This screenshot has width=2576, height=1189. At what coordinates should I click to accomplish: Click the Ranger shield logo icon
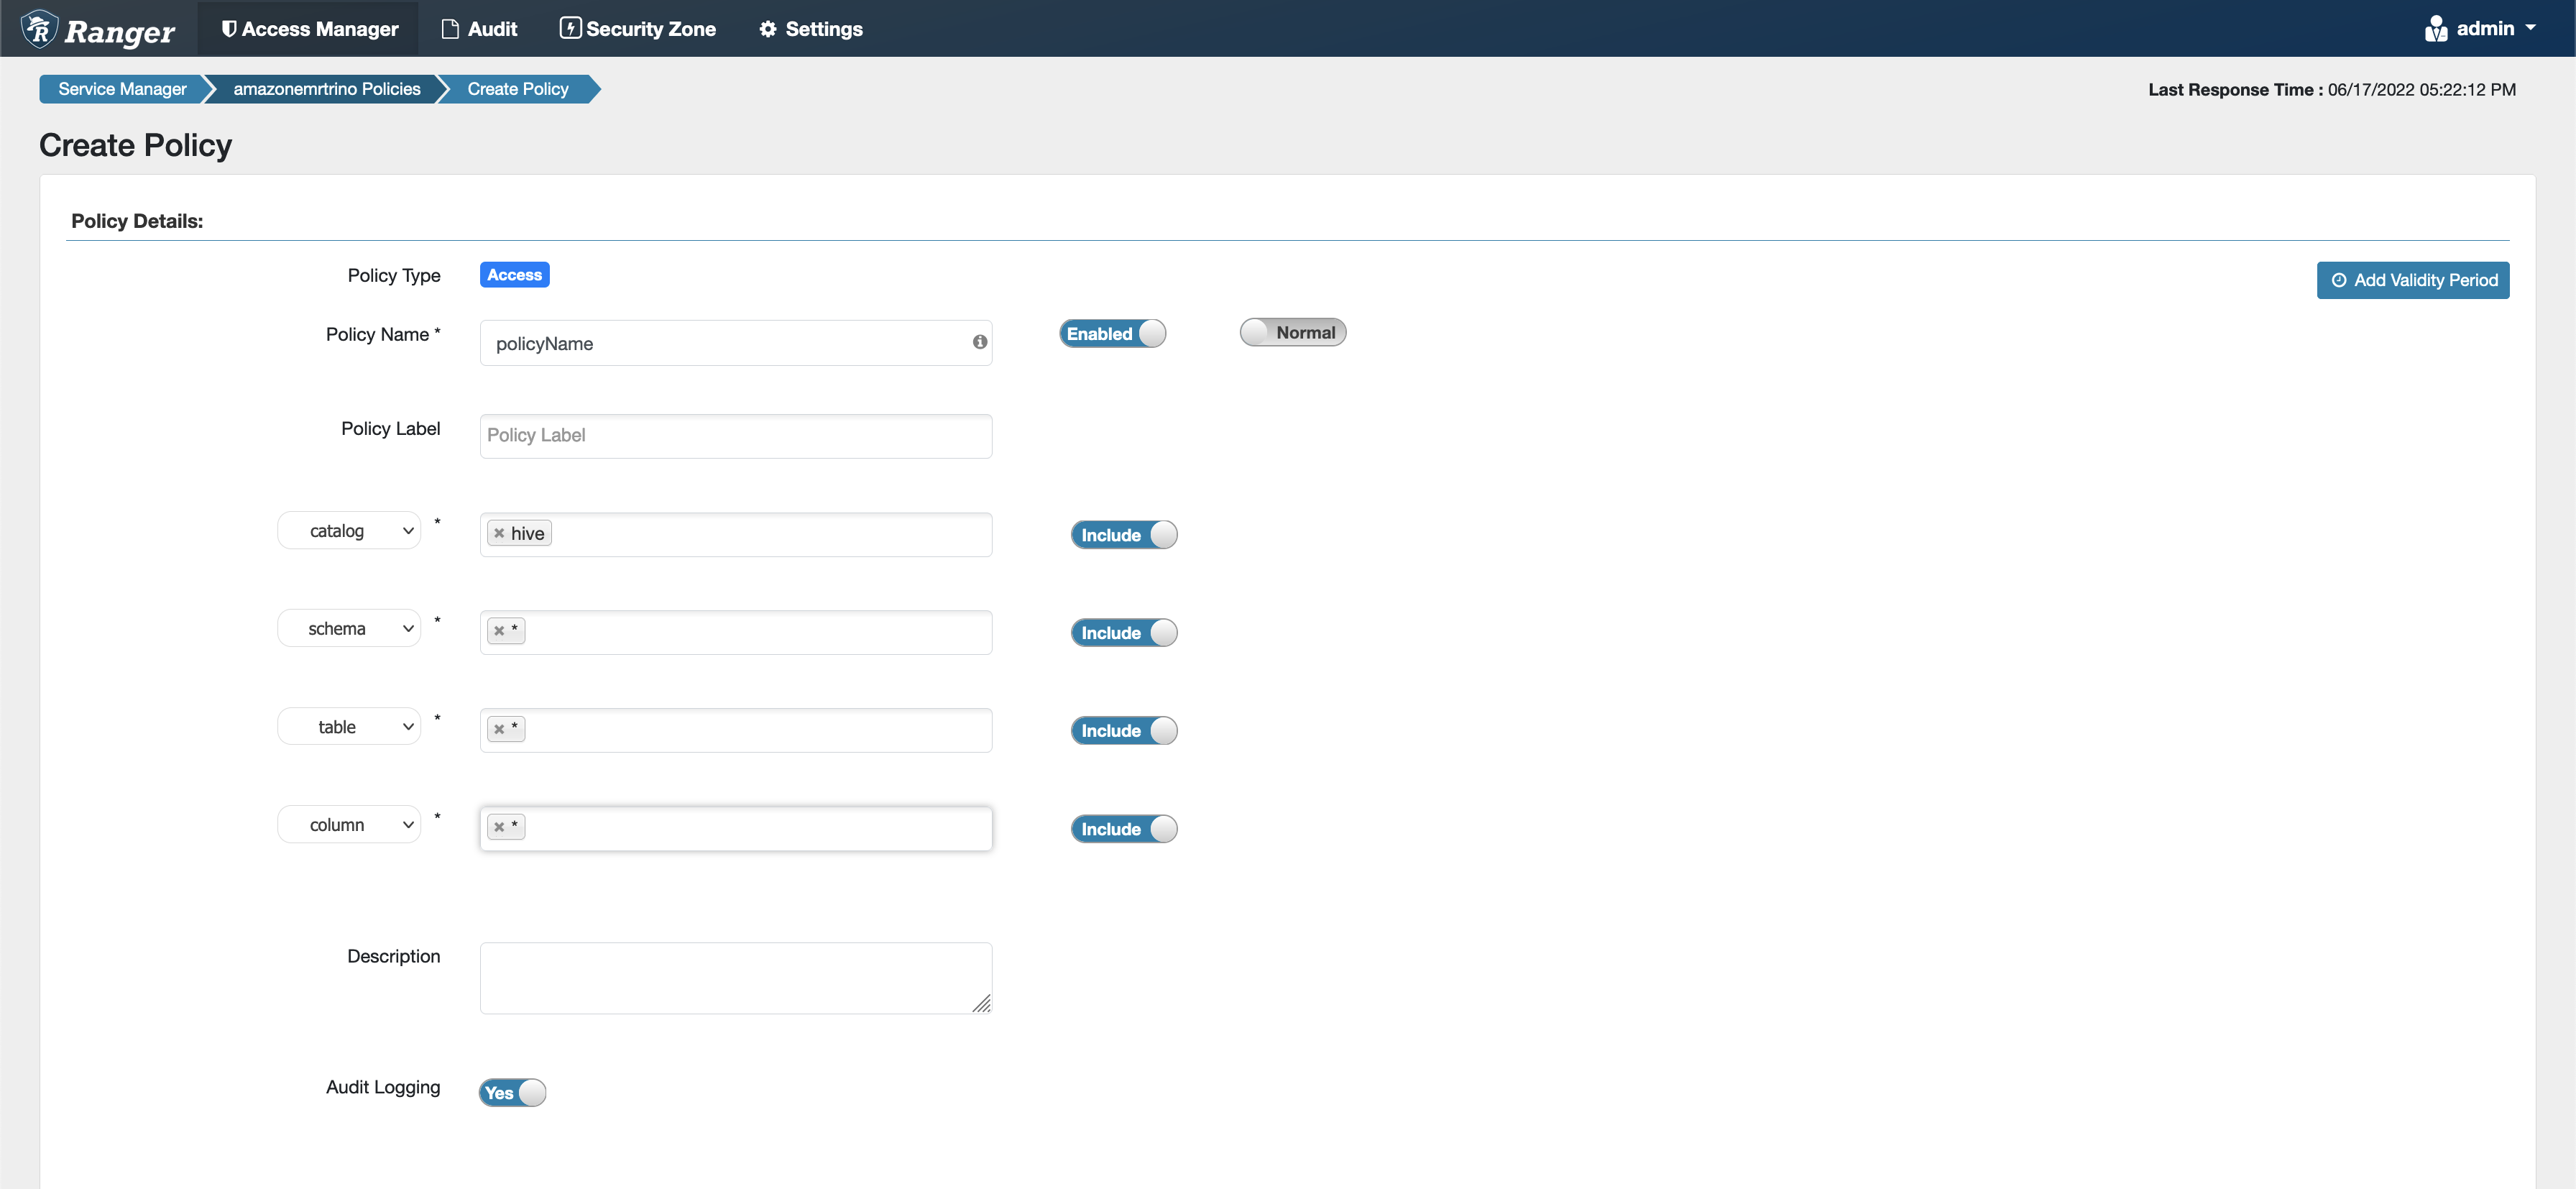click(x=31, y=28)
